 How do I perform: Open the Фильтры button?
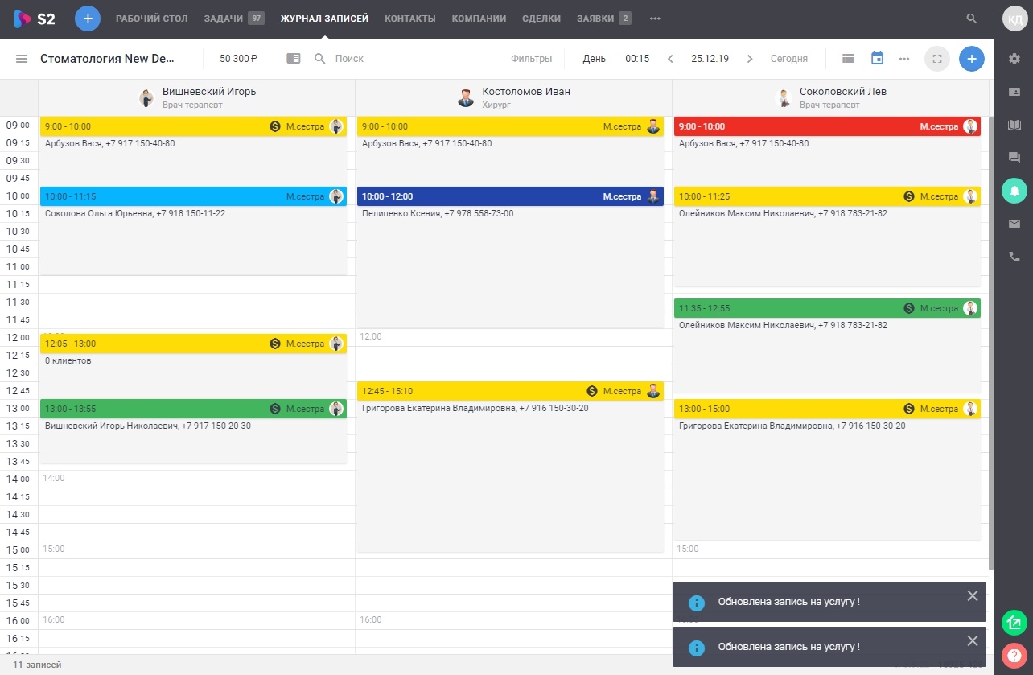[531, 59]
